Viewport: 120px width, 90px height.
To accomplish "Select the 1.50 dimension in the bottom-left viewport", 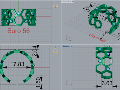I will [38, 82].
